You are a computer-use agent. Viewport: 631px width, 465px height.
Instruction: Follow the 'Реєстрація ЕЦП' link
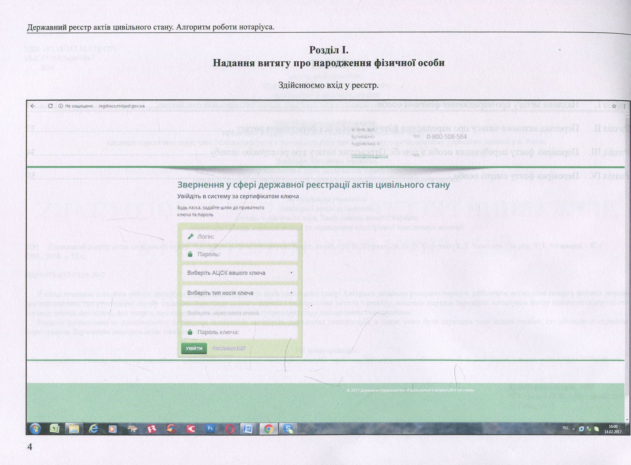[229, 348]
